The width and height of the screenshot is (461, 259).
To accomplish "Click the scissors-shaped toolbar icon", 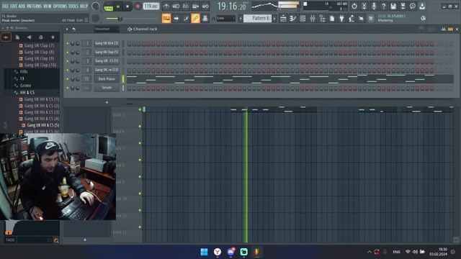I will point(364,6).
